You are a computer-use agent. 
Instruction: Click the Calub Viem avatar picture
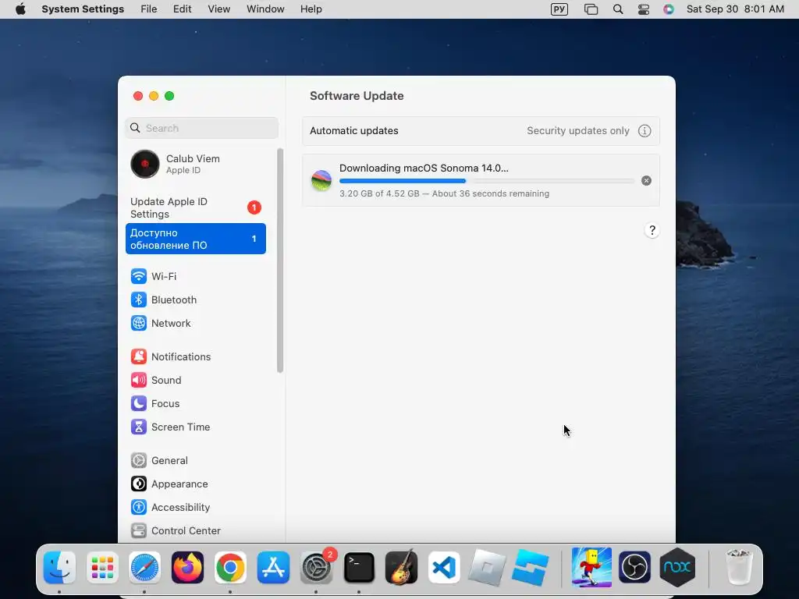click(x=144, y=164)
